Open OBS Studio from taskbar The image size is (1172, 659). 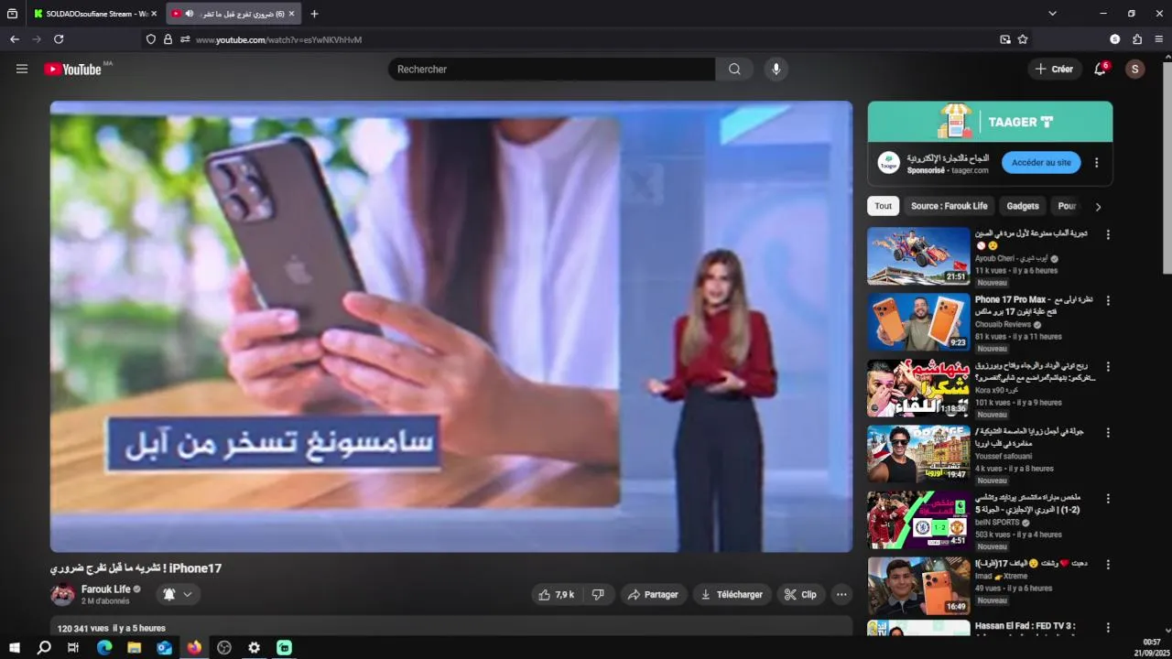tap(224, 647)
